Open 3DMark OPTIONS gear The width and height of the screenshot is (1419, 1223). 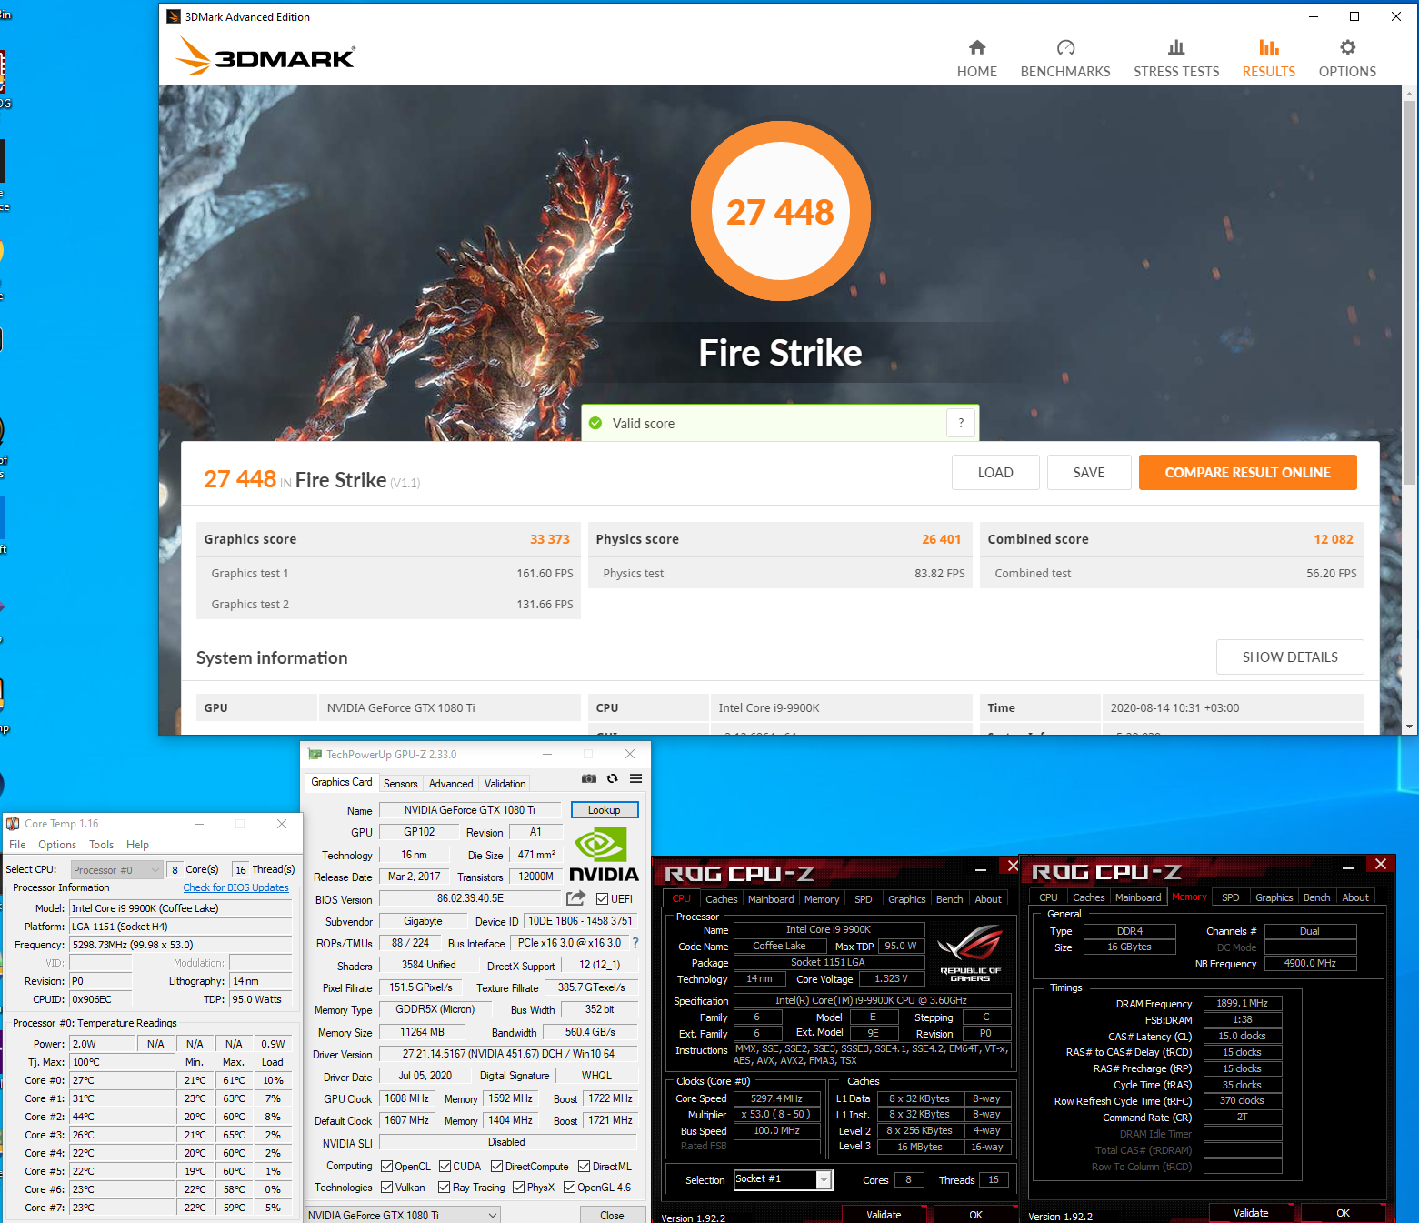(x=1347, y=59)
